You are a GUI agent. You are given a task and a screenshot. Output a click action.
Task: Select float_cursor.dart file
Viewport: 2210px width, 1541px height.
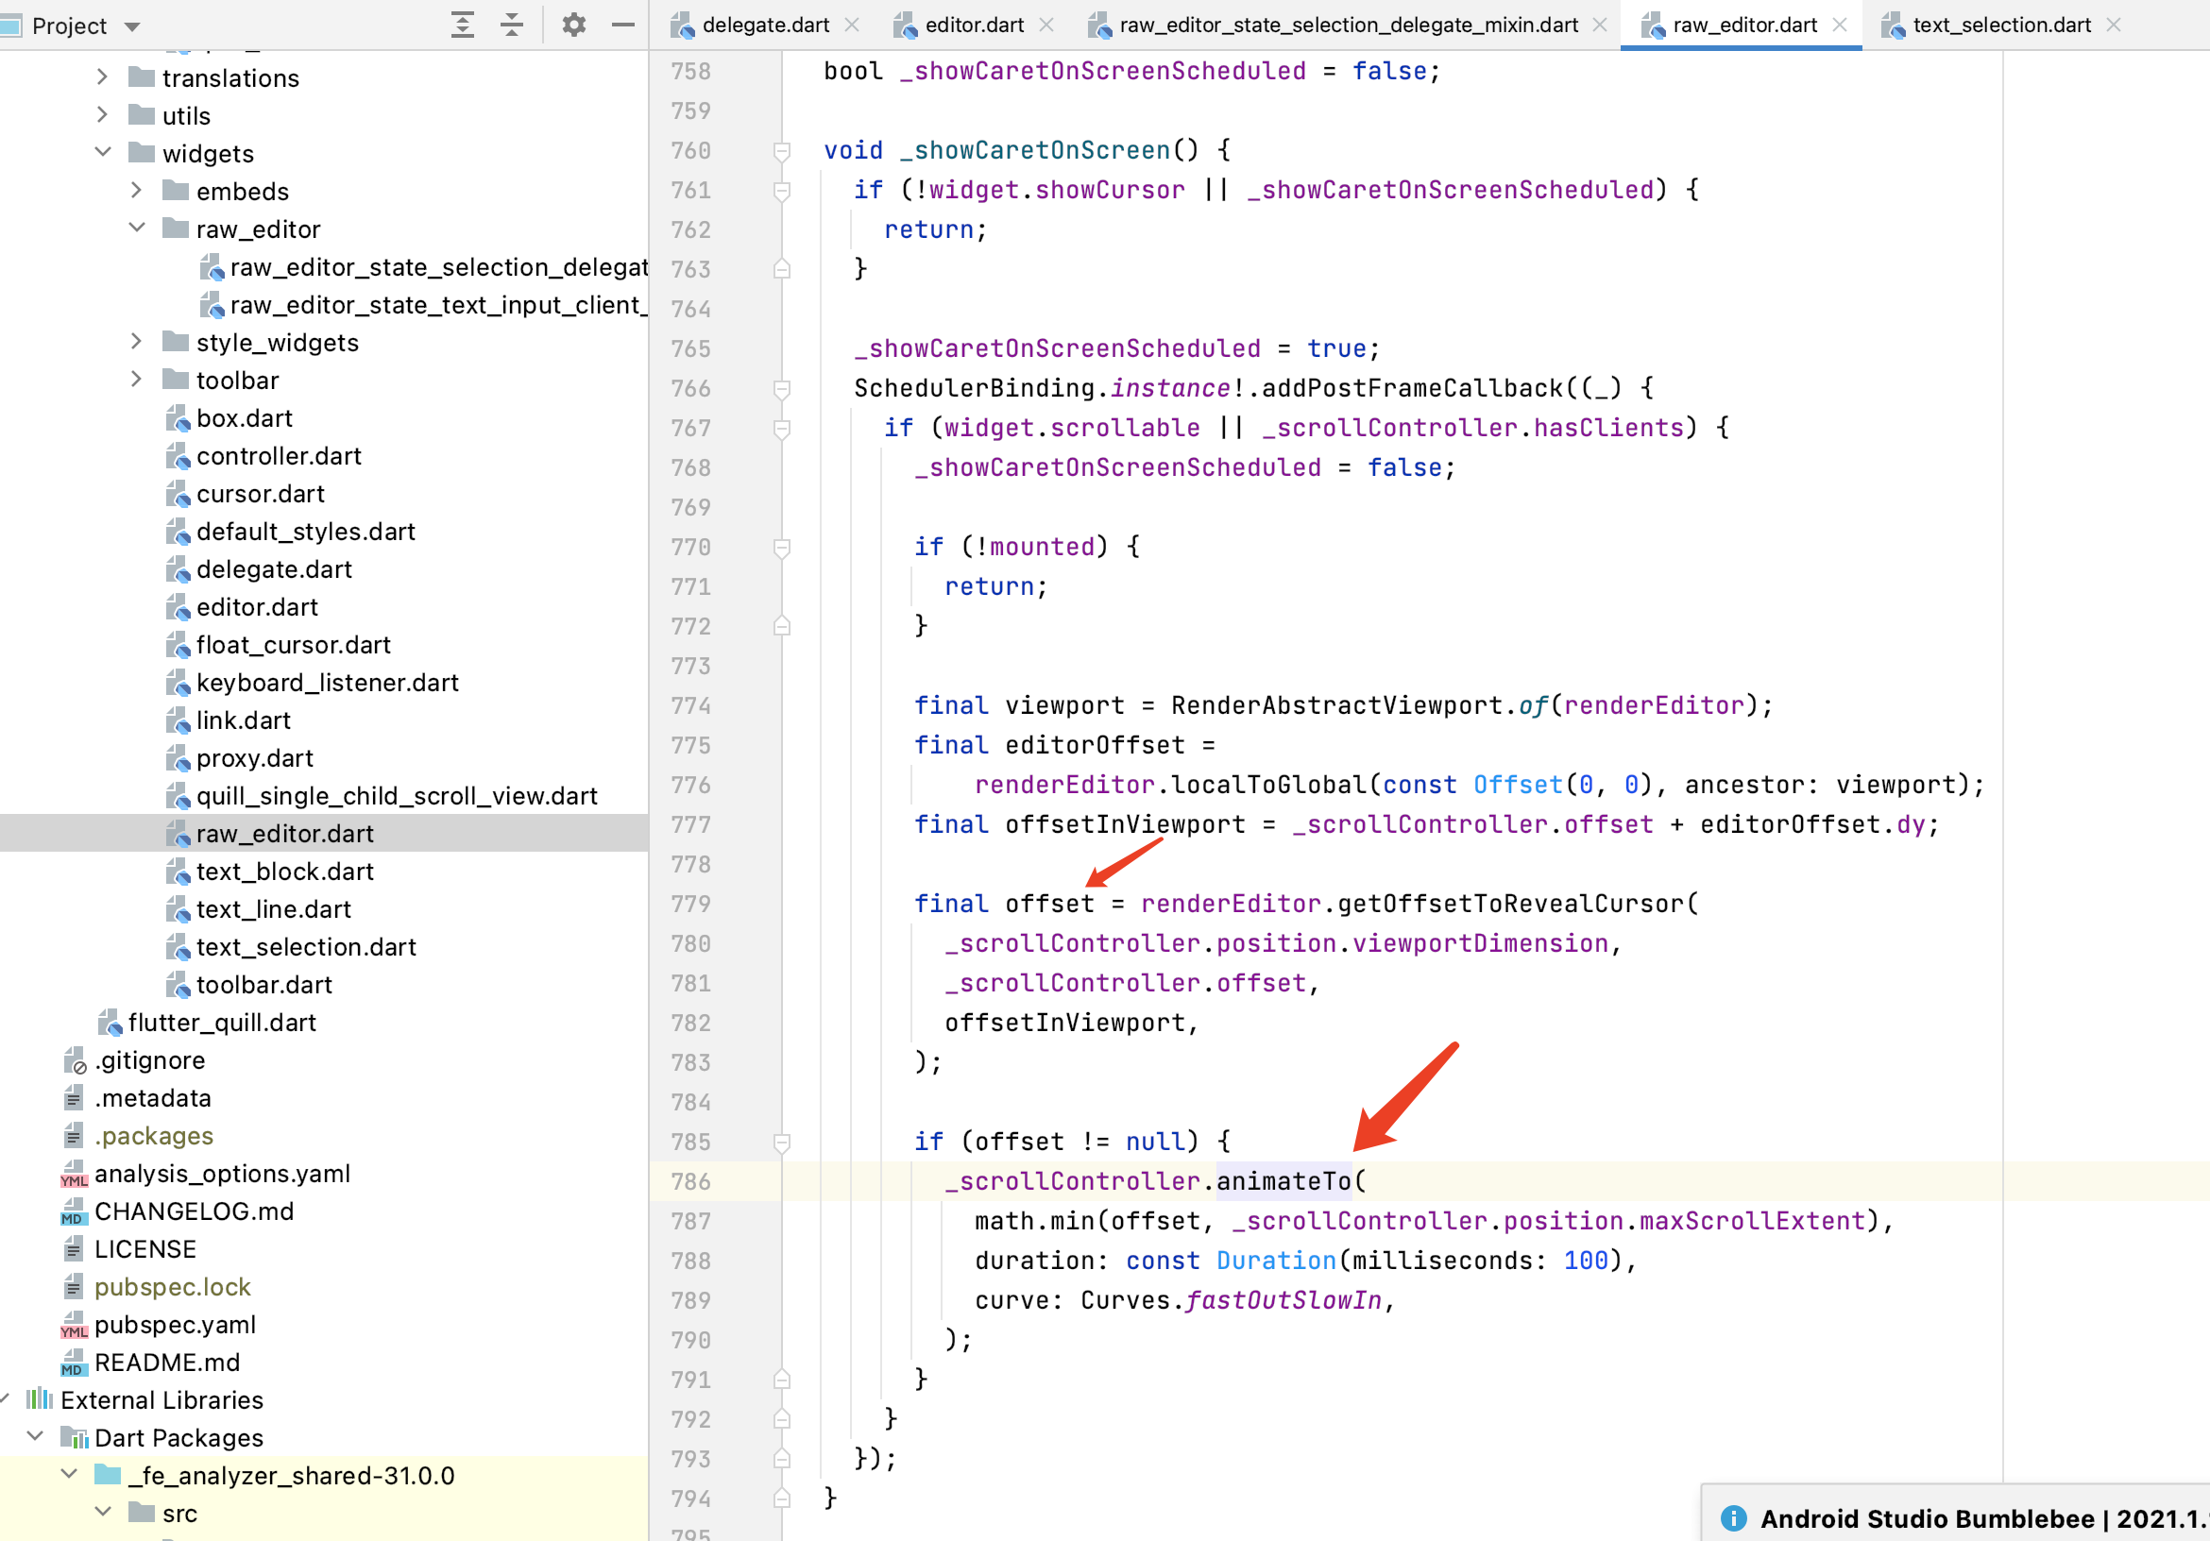point(293,644)
